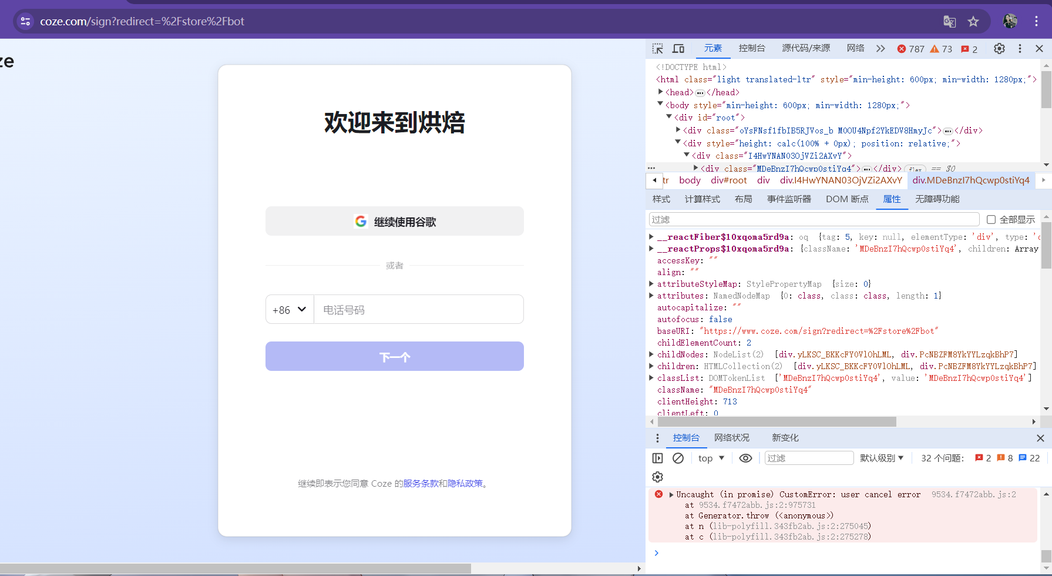Click the 下一个 button
The height and width of the screenshot is (576, 1052).
(x=395, y=356)
